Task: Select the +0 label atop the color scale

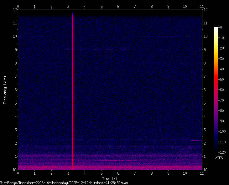Action: 220,28
